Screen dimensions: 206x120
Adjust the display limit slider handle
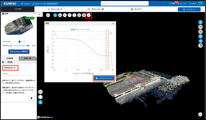tap(28, 46)
